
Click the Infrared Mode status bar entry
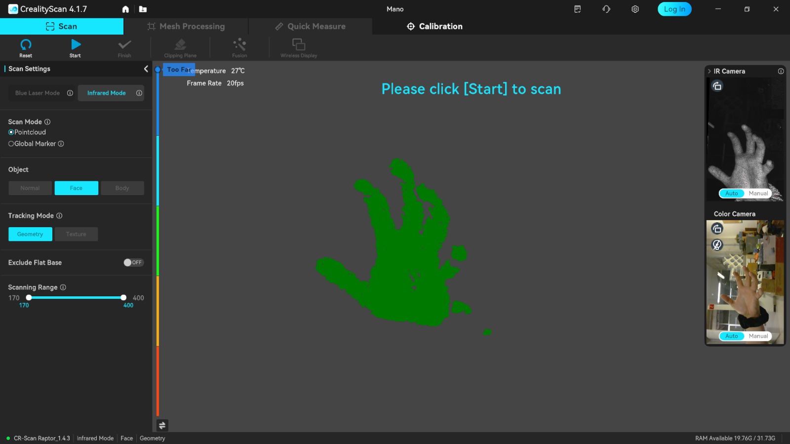point(95,438)
